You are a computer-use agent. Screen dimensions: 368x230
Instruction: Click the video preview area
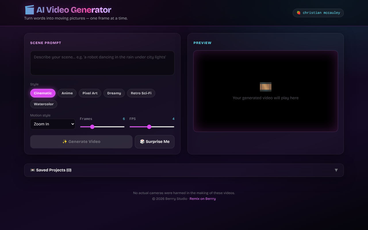point(266,91)
